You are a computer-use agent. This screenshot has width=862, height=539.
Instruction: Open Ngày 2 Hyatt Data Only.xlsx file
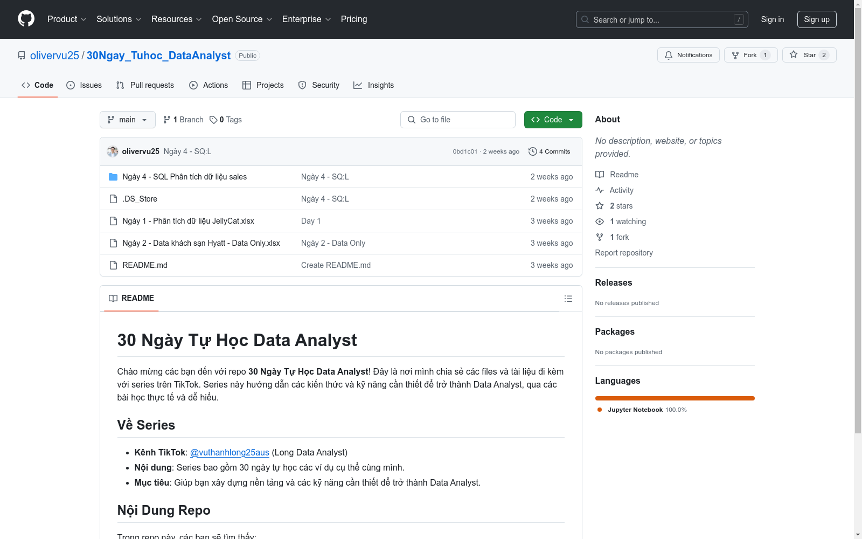click(x=201, y=243)
